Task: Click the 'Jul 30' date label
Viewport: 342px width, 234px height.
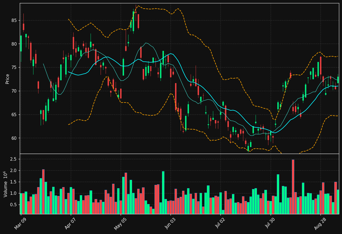Action: coord(270,224)
